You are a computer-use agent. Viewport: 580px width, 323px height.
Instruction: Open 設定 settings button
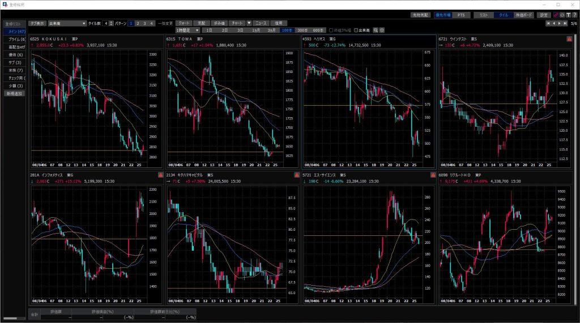click(x=544, y=15)
